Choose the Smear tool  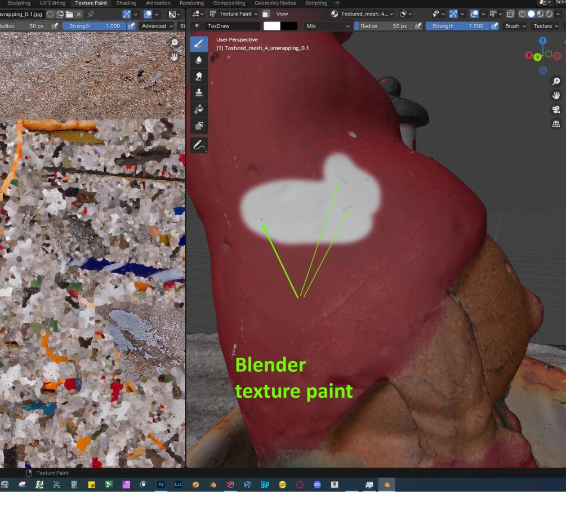point(199,76)
